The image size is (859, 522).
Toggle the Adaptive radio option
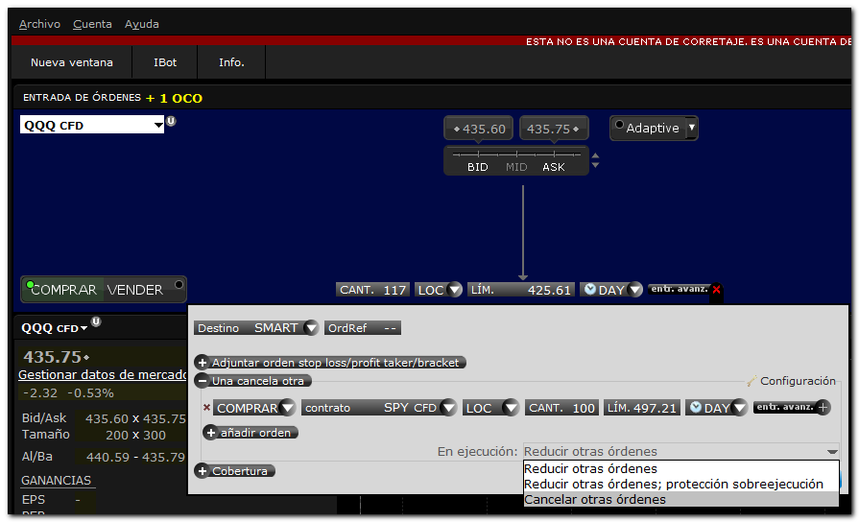coord(619,125)
